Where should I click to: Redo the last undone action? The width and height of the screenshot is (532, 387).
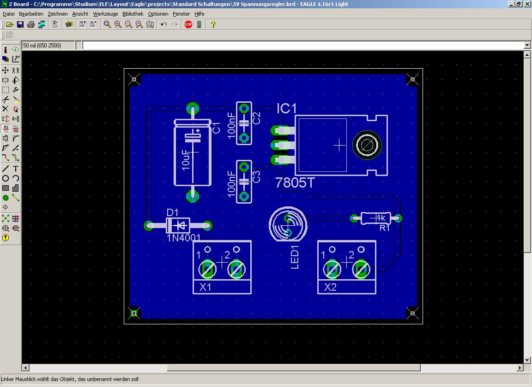click(175, 24)
